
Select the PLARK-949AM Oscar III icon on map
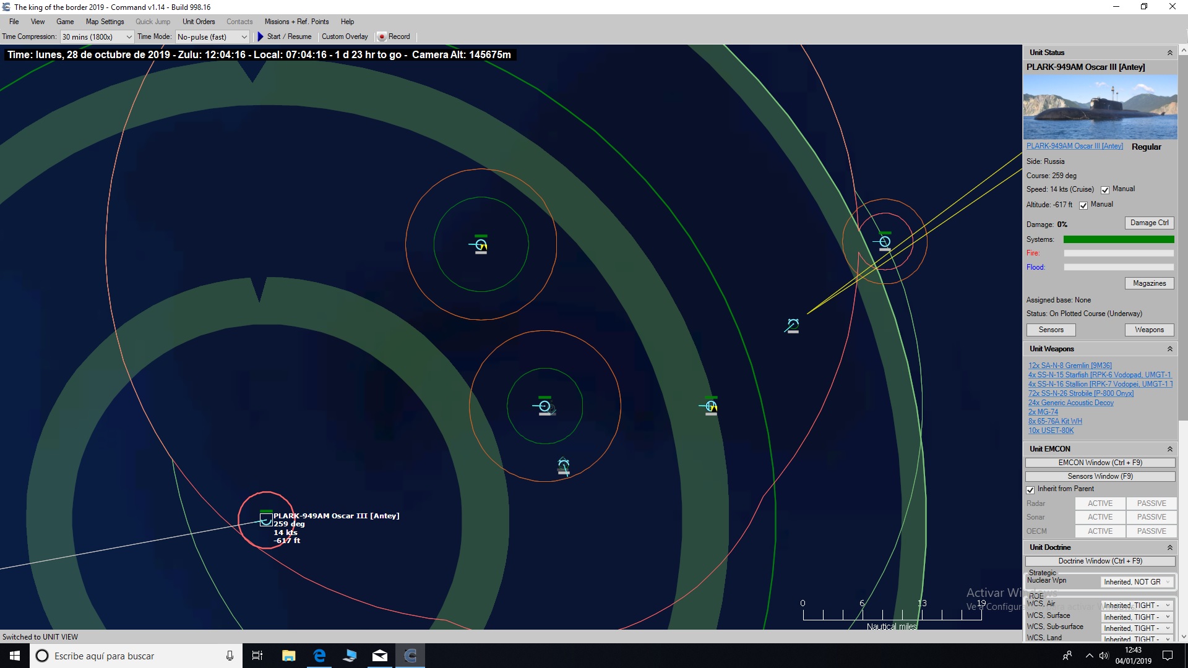(x=265, y=520)
